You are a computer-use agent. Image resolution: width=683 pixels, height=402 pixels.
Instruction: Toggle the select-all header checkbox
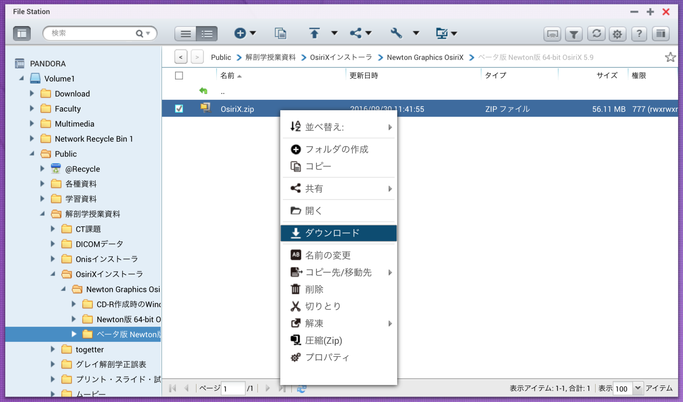179,75
